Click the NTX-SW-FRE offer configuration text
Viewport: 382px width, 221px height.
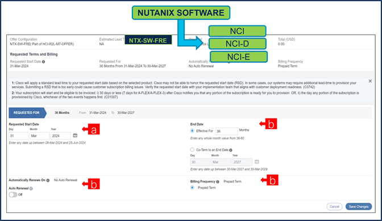pyautogui.click(x=42, y=44)
